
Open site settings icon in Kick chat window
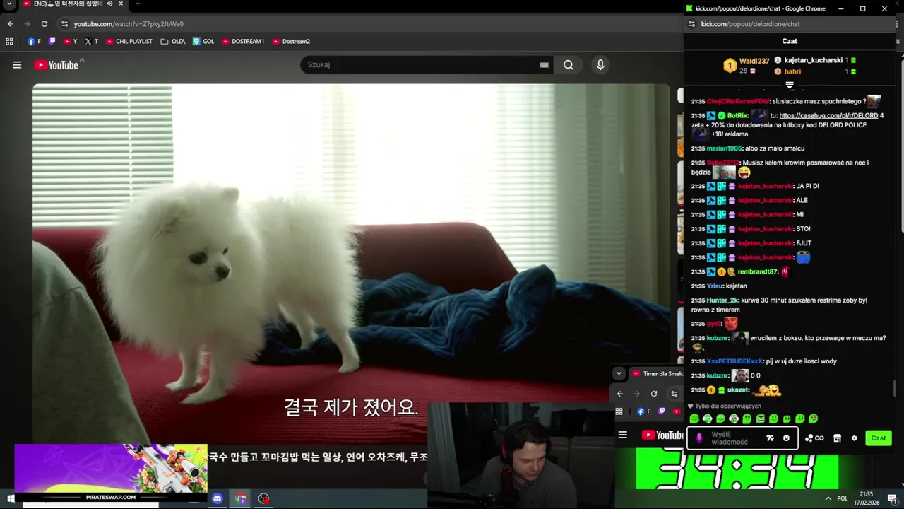(691, 24)
